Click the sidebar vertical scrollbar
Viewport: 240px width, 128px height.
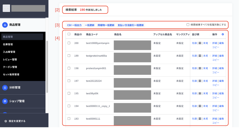point(47,67)
